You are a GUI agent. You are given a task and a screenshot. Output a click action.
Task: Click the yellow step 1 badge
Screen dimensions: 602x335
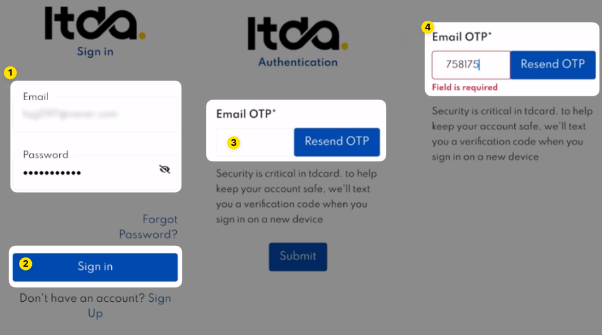coord(10,73)
